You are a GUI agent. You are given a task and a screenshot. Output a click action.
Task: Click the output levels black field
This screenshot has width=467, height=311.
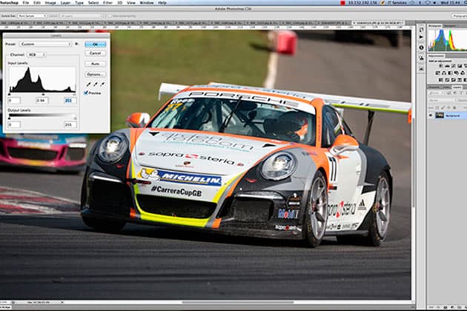coord(14,124)
